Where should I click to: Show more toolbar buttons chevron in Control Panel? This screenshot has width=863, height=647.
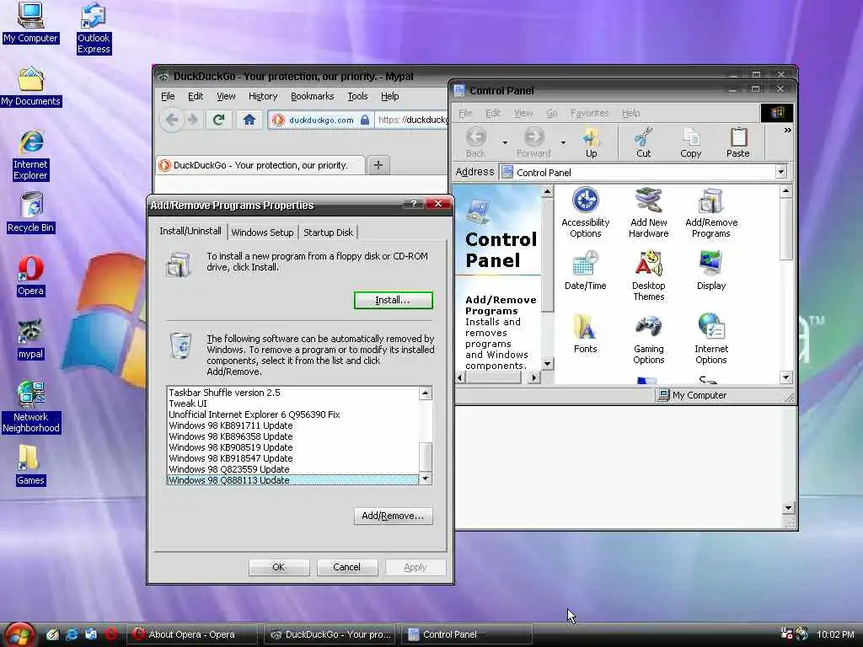(x=788, y=131)
